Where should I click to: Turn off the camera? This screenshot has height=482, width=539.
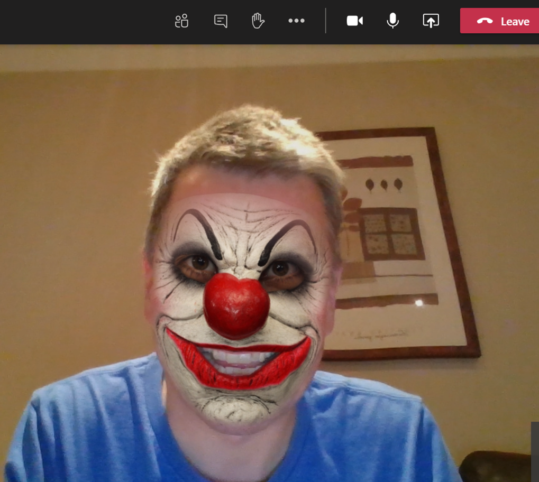(355, 21)
